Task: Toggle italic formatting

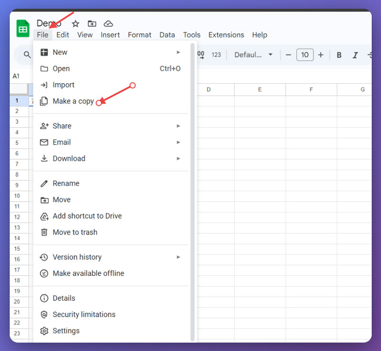Action: (355, 55)
